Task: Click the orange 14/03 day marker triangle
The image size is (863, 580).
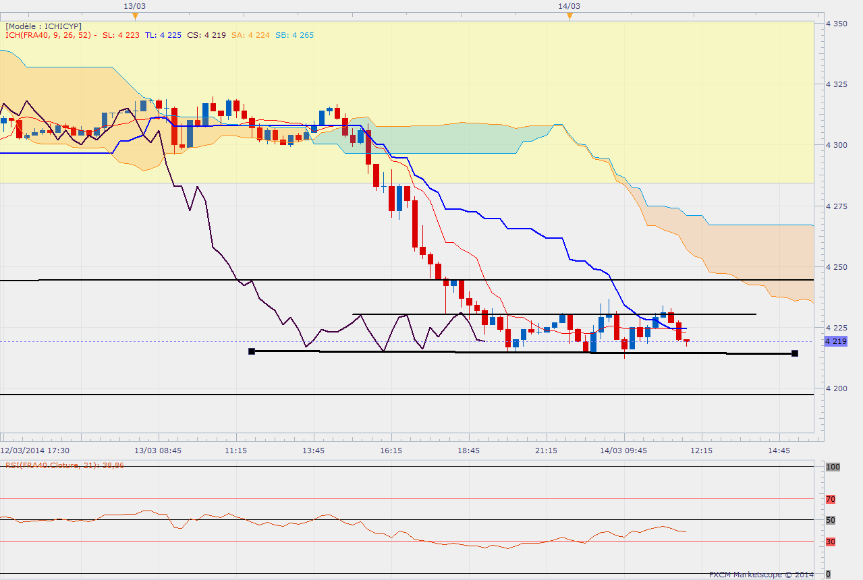Action: (x=569, y=16)
